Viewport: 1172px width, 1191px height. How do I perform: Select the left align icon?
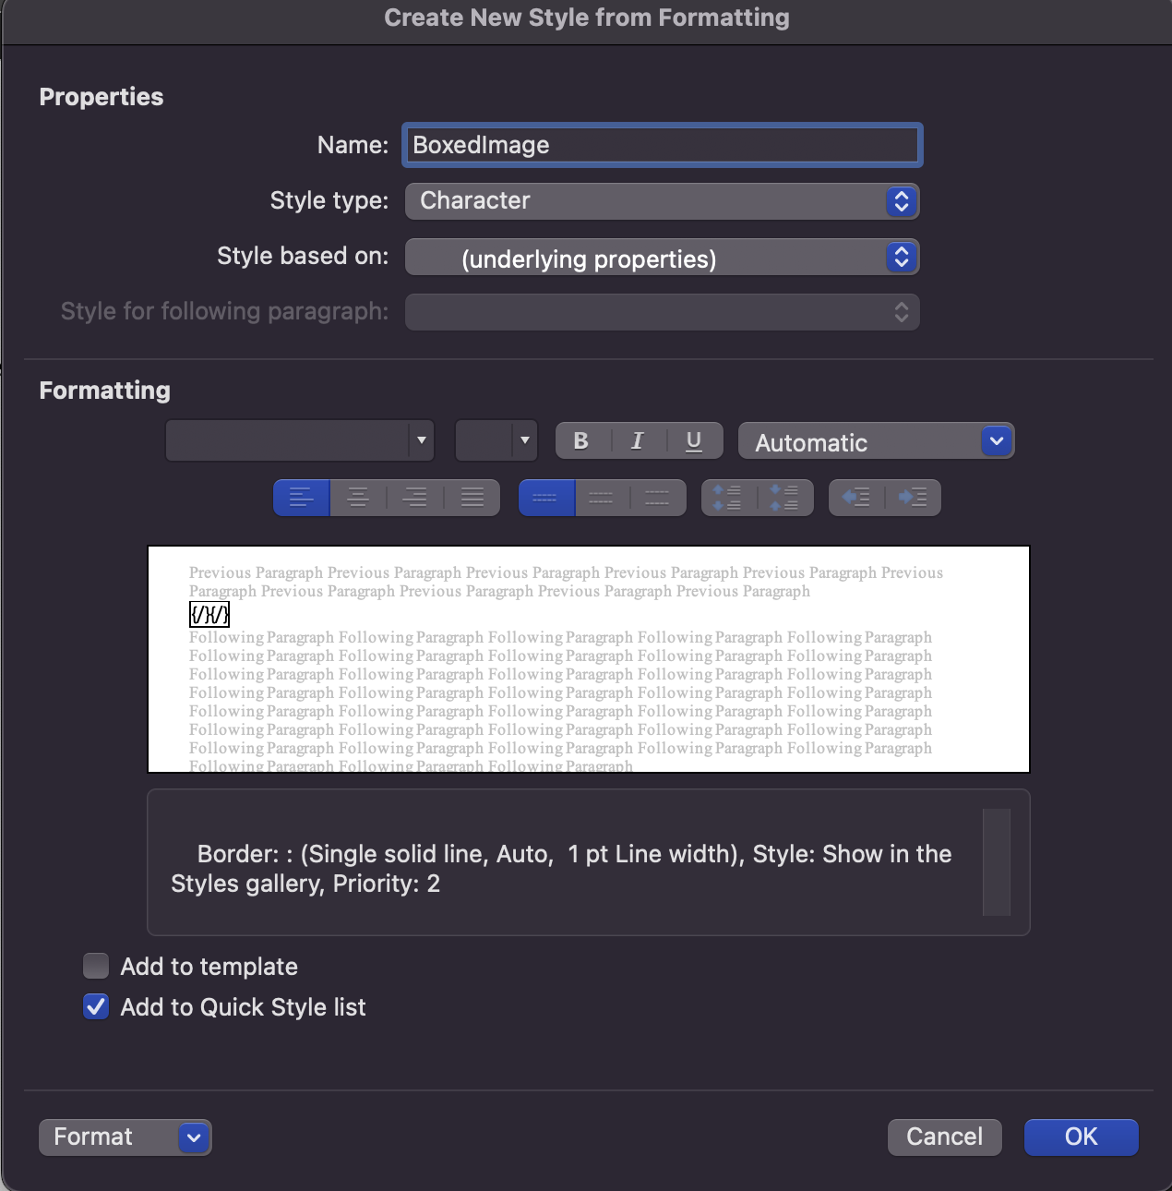(x=301, y=498)
